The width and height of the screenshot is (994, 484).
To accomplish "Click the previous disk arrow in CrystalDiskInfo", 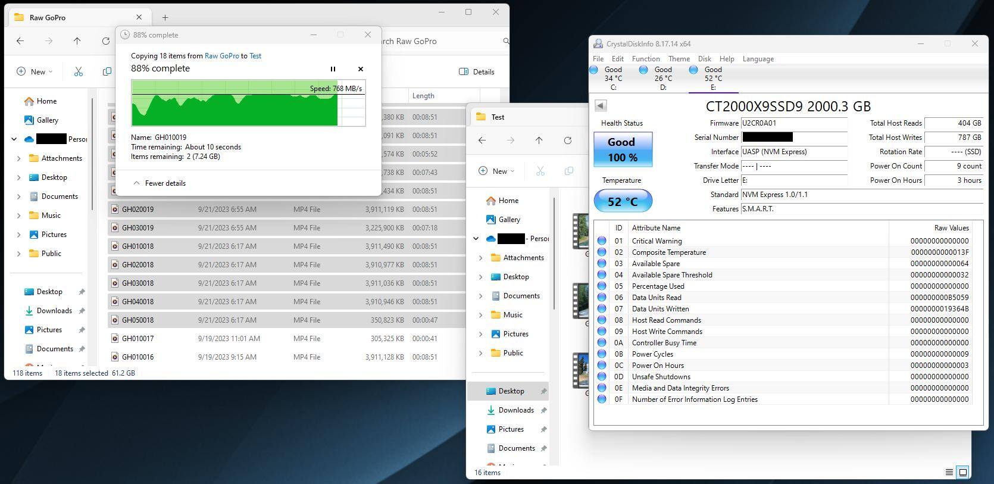I will click(601, 106).
